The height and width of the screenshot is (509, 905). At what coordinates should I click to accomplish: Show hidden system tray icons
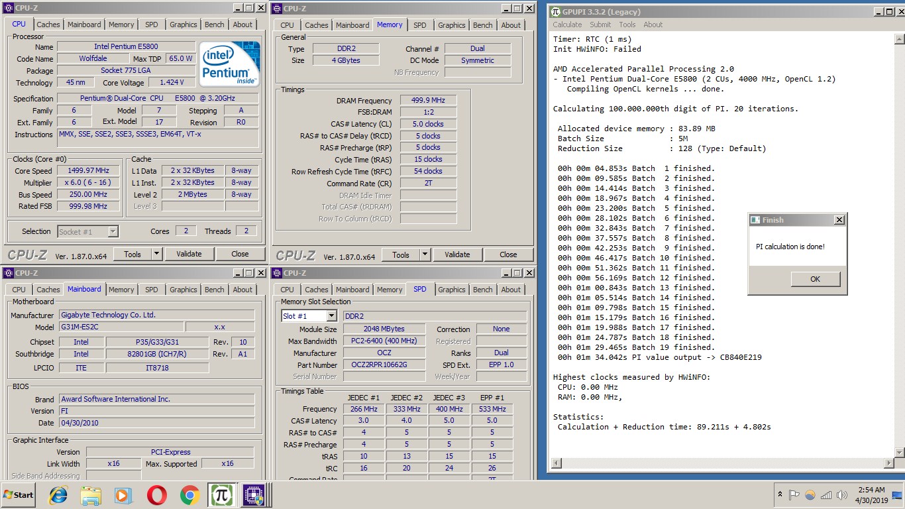[x=780, y=495]
